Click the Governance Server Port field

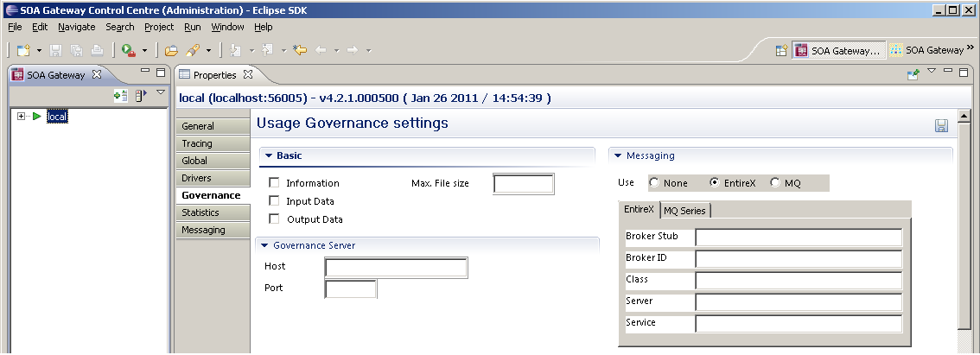coord(351,288)
